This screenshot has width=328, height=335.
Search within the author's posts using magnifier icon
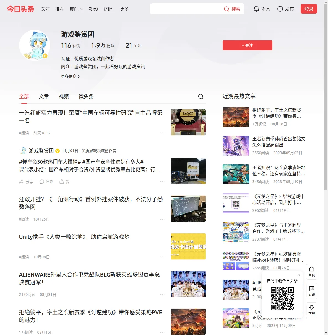coord(201,96)
